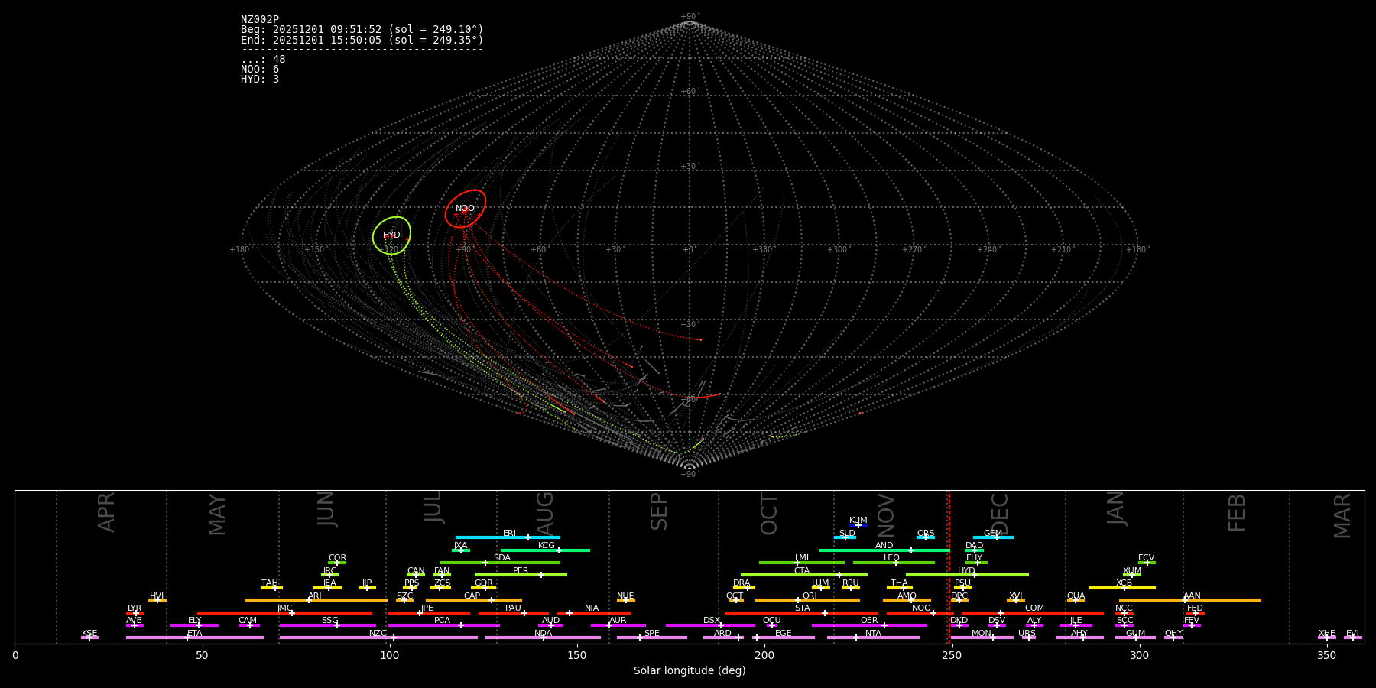Click the COM shower label in timeline
Screen dimensions: 1376x688
click(1034, 608)
